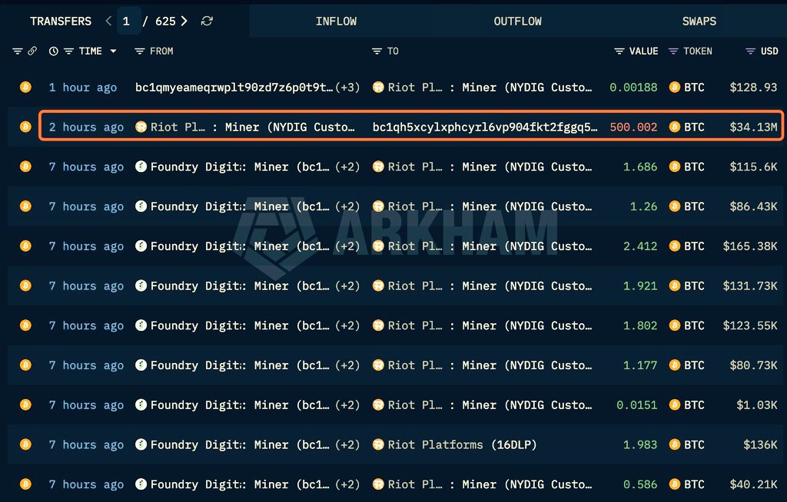The image size is (787, 502).
Task: Click the BTC token icon in $136K row
Action: (x=675, y=444)
